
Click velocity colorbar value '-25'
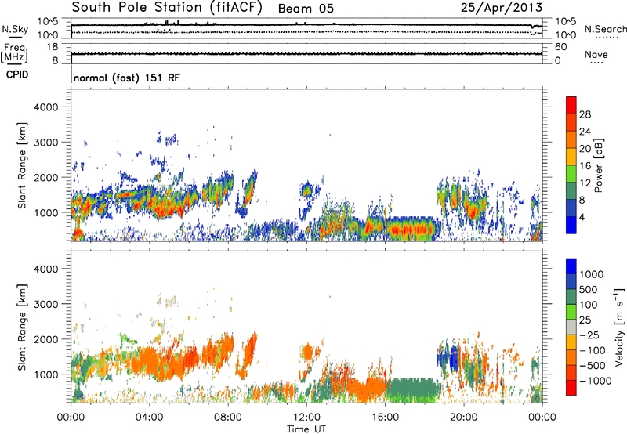click(589, 335)
